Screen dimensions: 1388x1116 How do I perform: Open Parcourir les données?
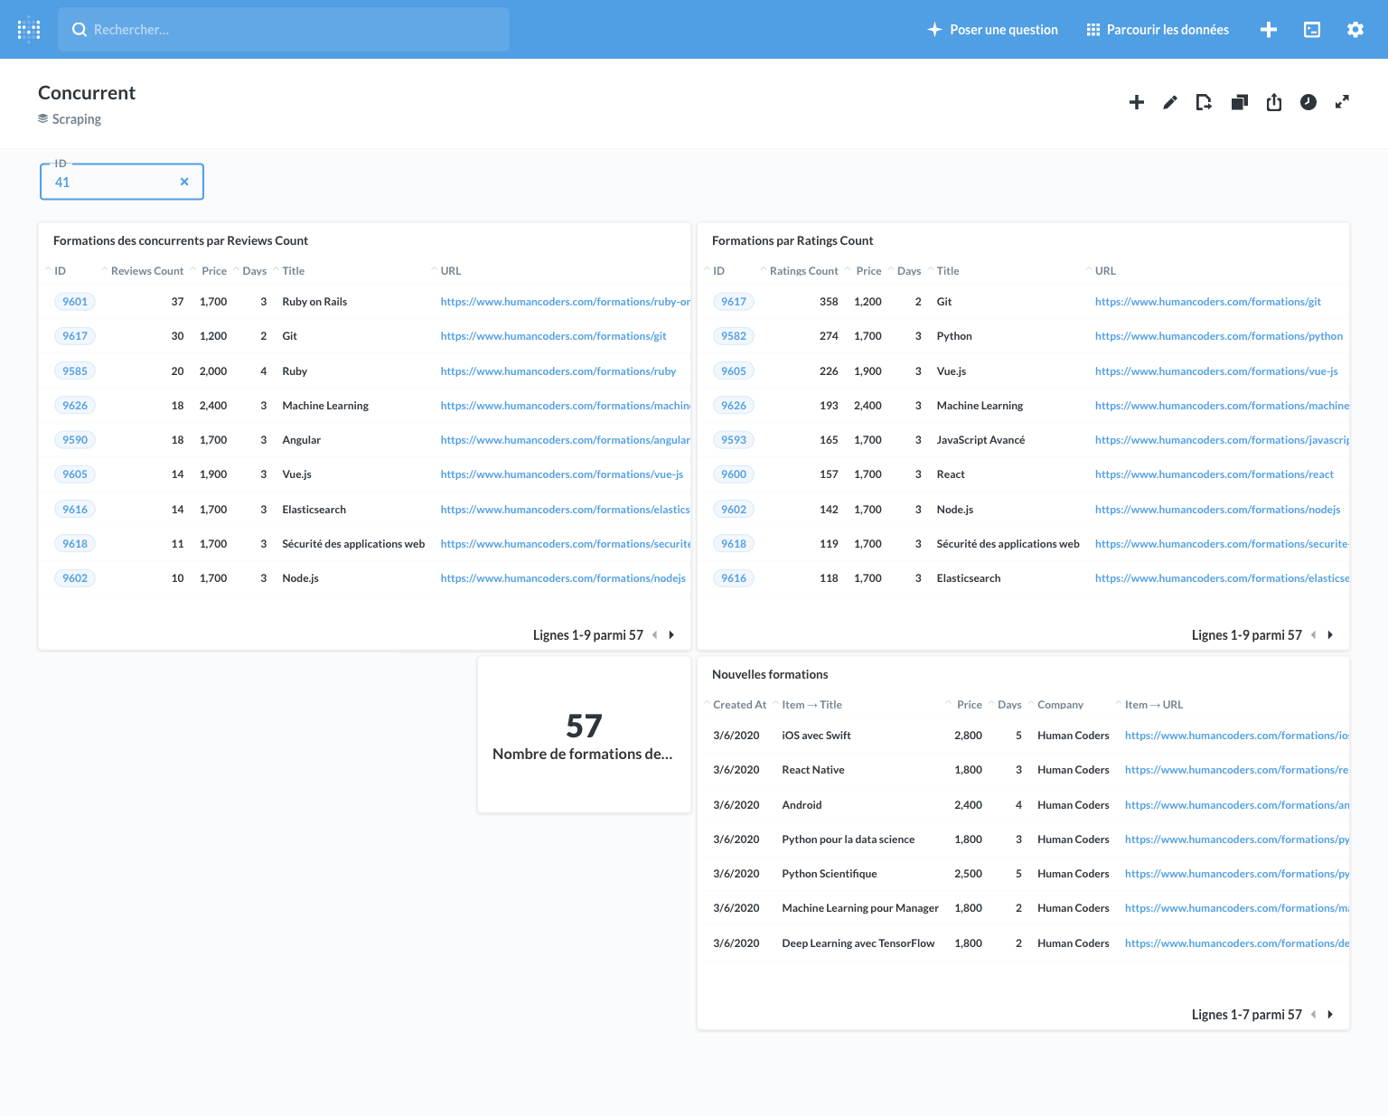pos(1158,30)
